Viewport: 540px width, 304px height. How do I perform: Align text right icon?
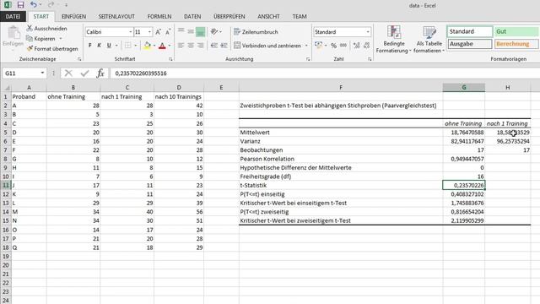pyautogui.click(x=200, y=46)
